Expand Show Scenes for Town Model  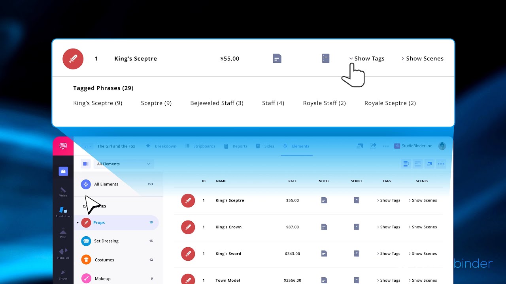click(423, 280)
